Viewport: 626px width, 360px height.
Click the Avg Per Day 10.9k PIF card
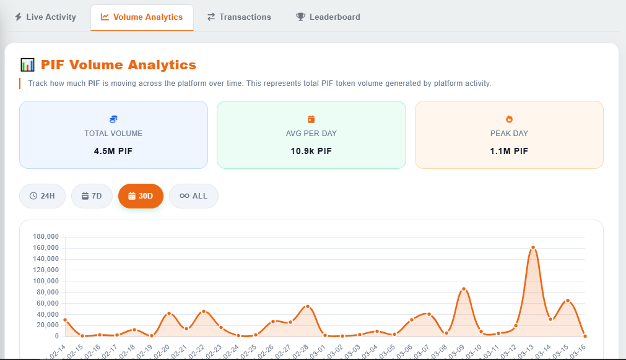click(311, 135)
